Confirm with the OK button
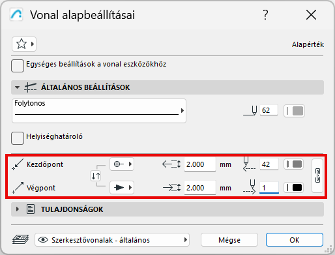This screenshot has width=335, height=255. [x=295, y=240]
